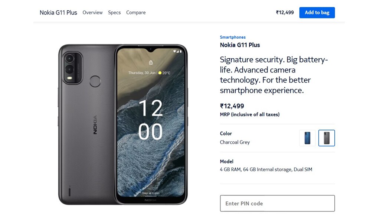Click the lock icon on phone screen
The image size is (380, 214).
[x=151, y=62]
